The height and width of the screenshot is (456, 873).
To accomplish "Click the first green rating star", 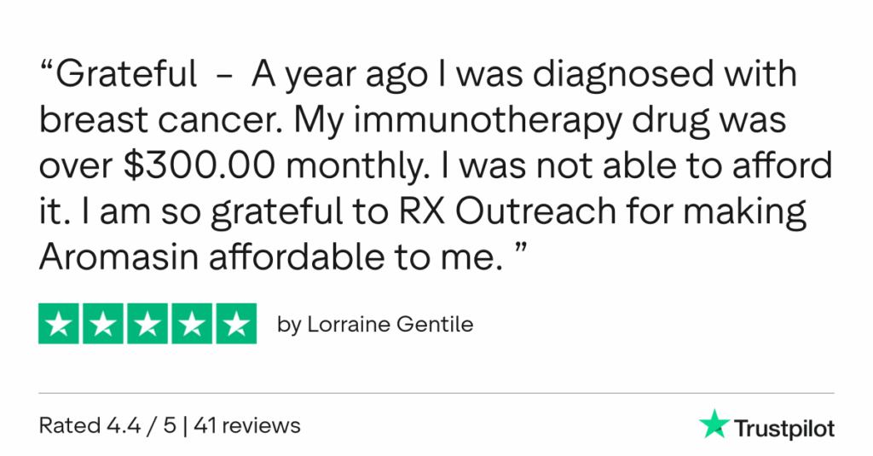I will point(60,324).
